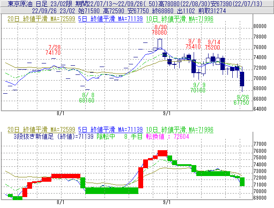Click the 10日 MA=71996 legend in upper chart
The height and width of the screenshot is (208, 274).
coord(180,19)
